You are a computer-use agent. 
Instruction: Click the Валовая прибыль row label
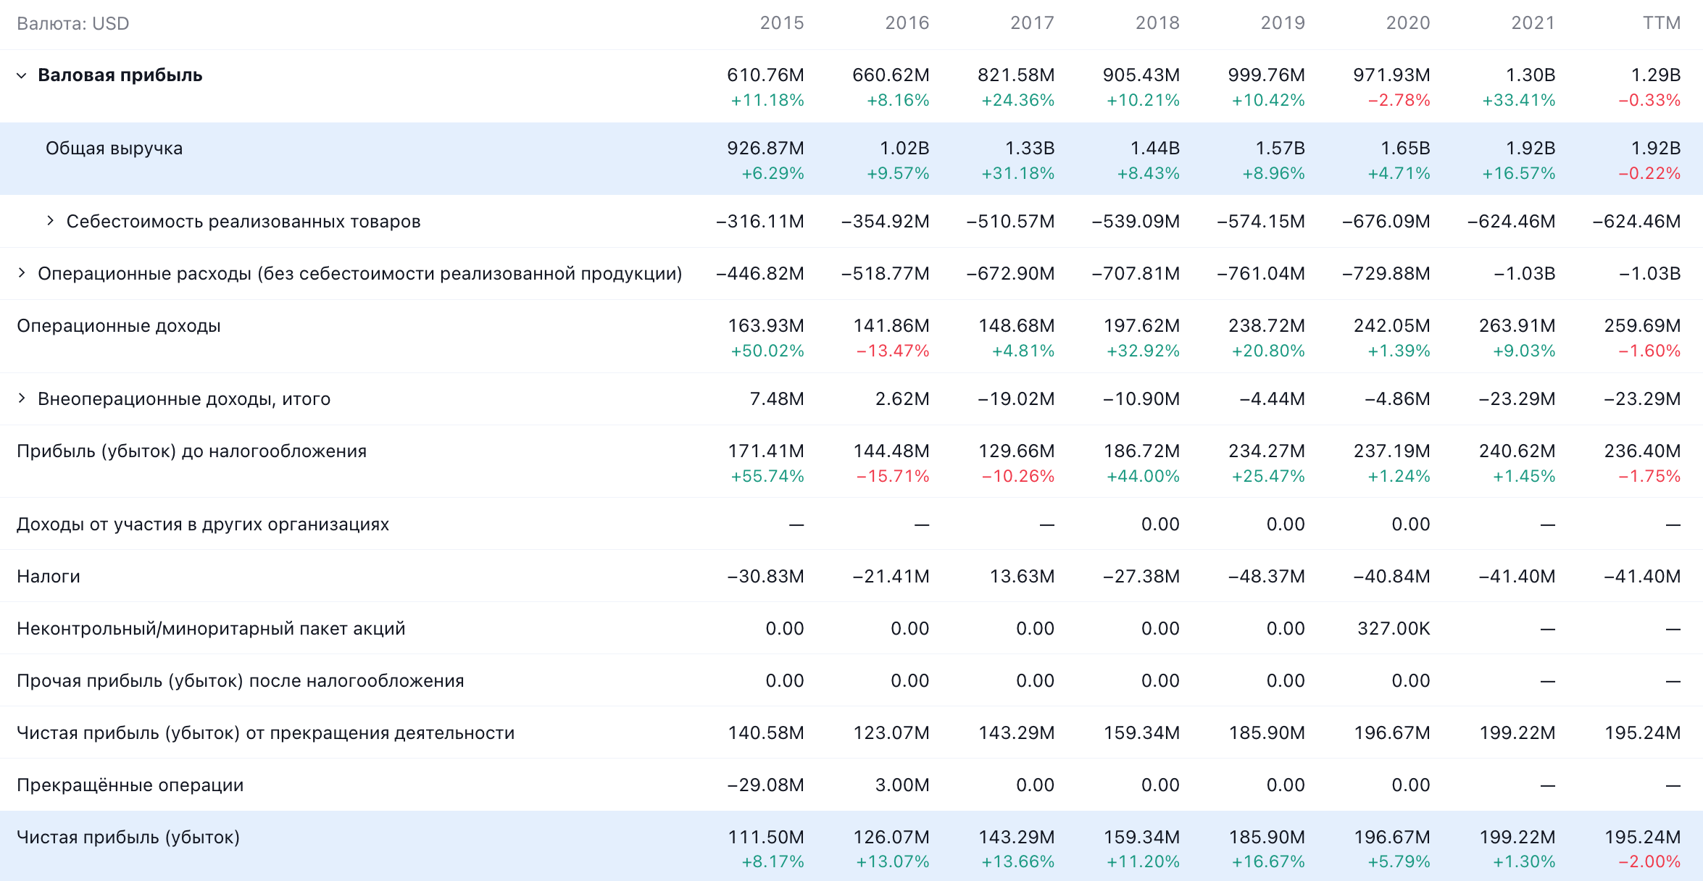point(120,75)
